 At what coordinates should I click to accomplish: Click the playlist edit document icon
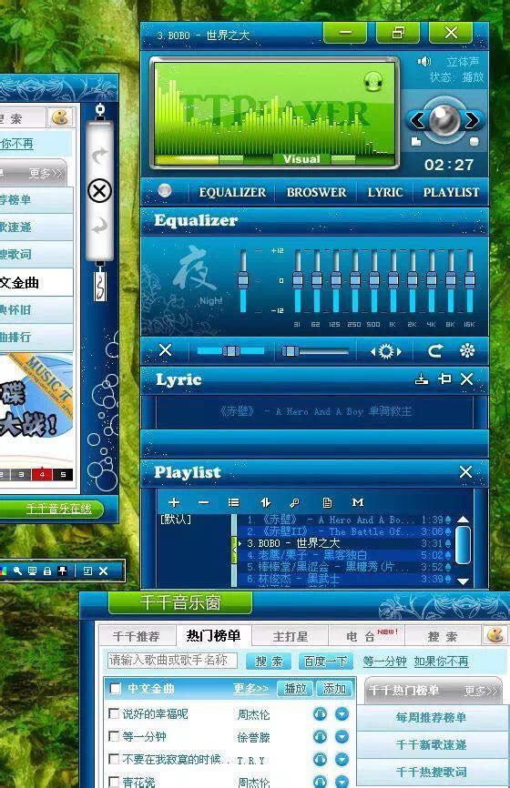(326, 502)
